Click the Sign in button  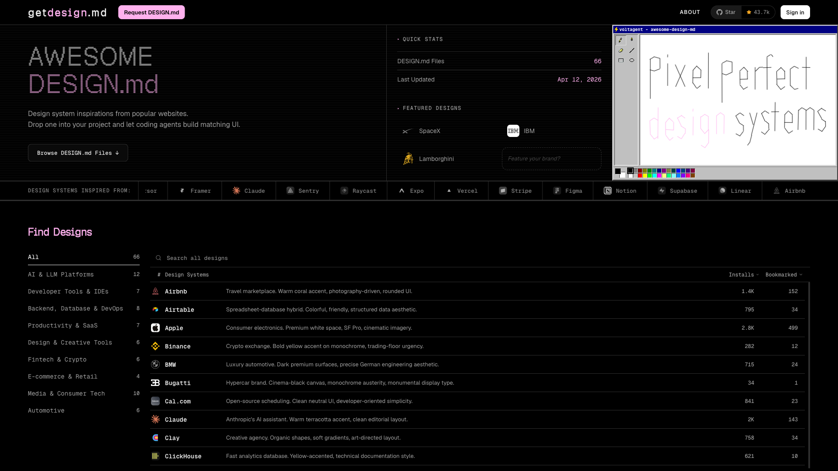(x=795, y=12)
